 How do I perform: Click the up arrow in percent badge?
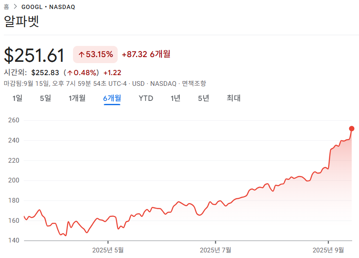(x=82, y=55)
